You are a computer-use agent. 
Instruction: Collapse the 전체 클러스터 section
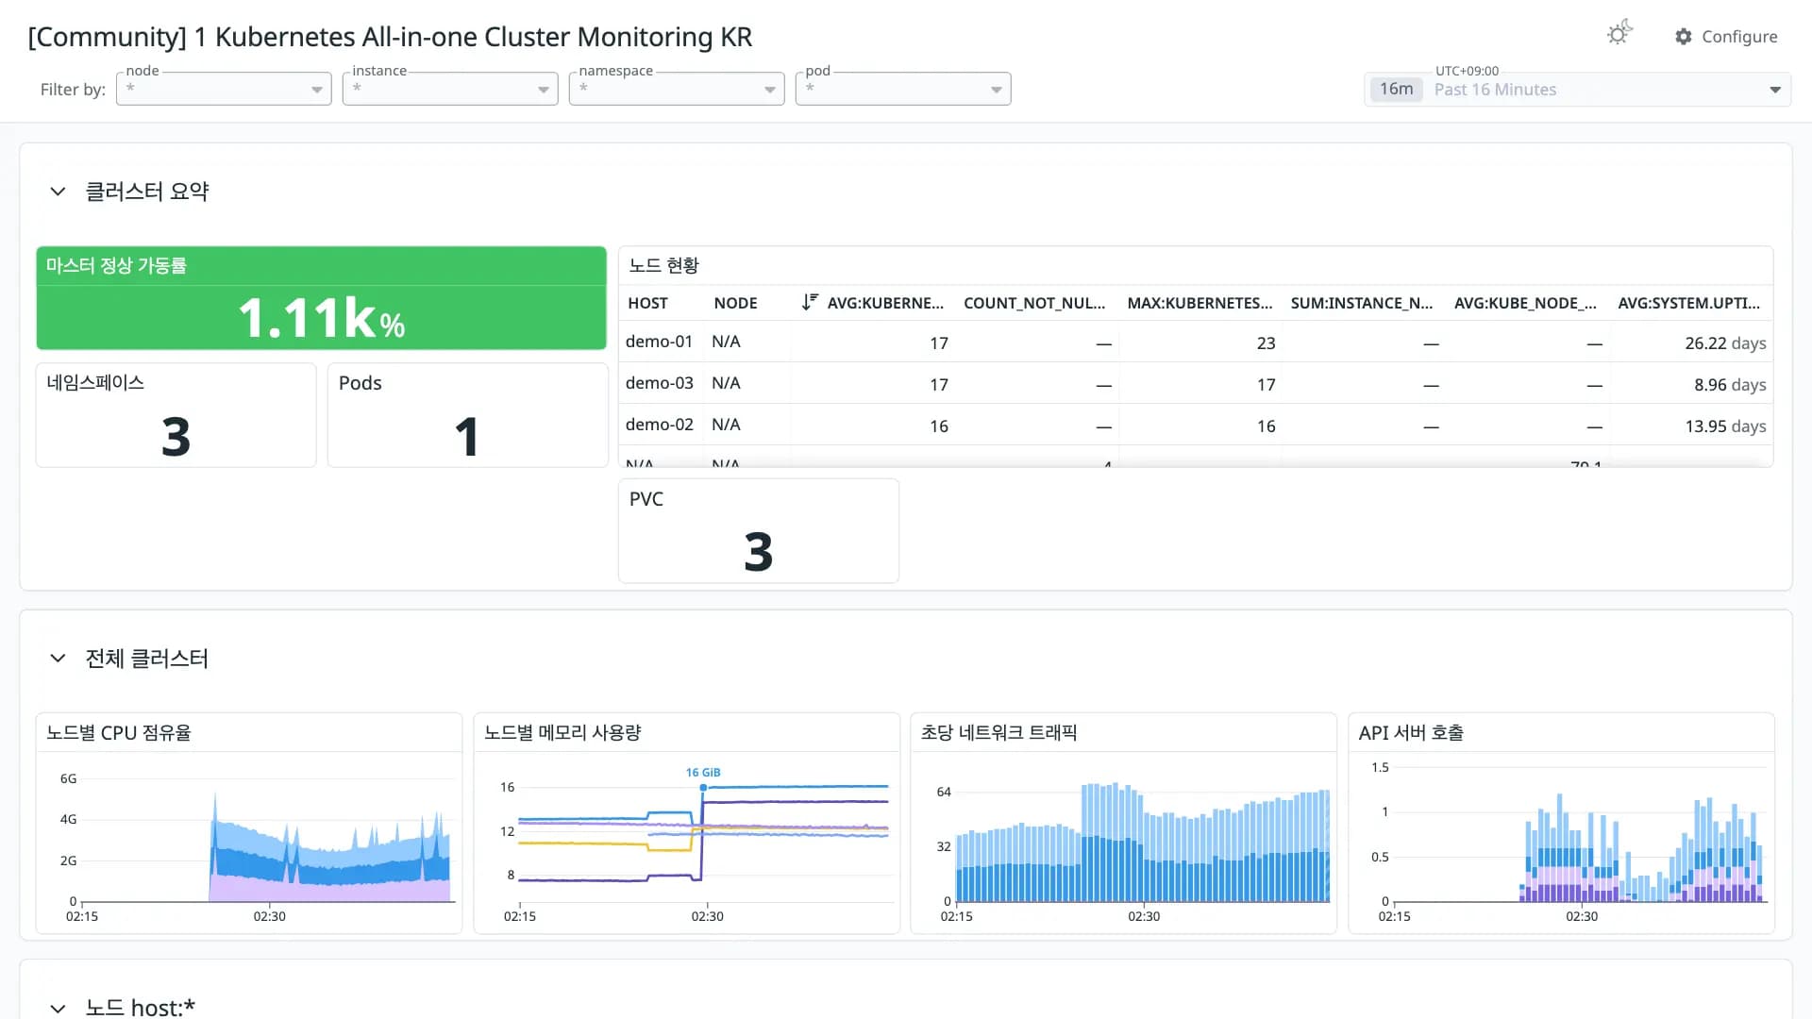click(x=58, y=659)
